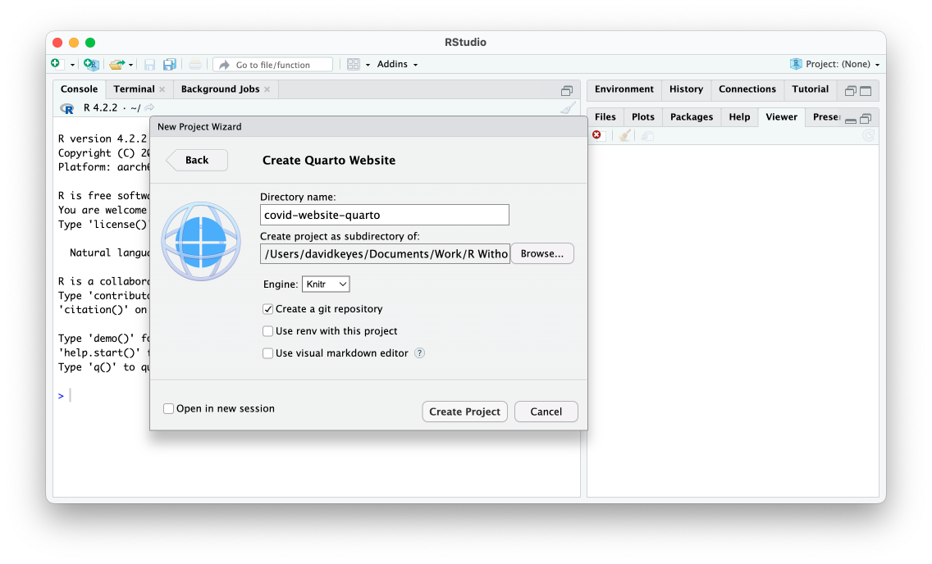The width and height of the screenshot is (932, 564).
Task: Open the new R project icon in the toolbar
Action: (x=90, y=63)
